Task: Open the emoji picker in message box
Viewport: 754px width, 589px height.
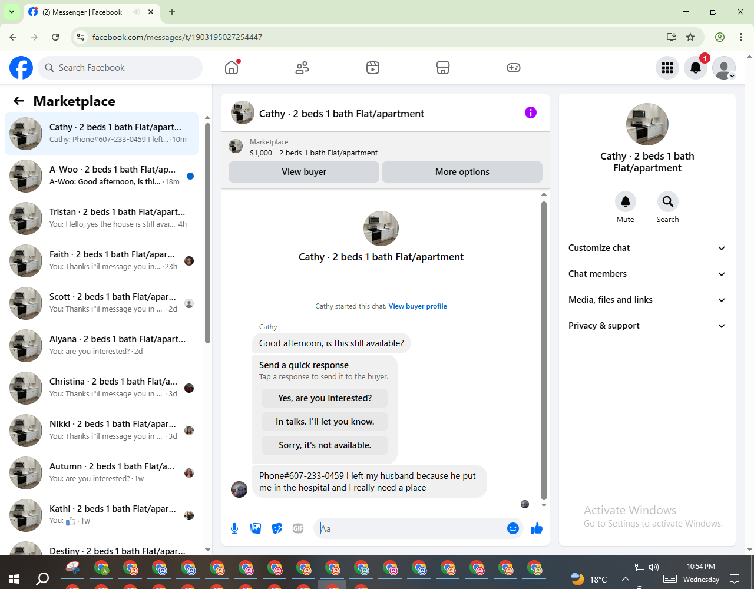Action: click(x=513, y=528)
